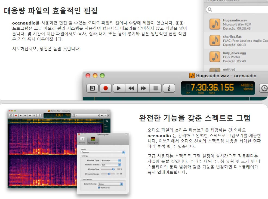Click the upper channel spectrogram view
This screenshot has width=268, height=199.
click(x=56, y=139)
